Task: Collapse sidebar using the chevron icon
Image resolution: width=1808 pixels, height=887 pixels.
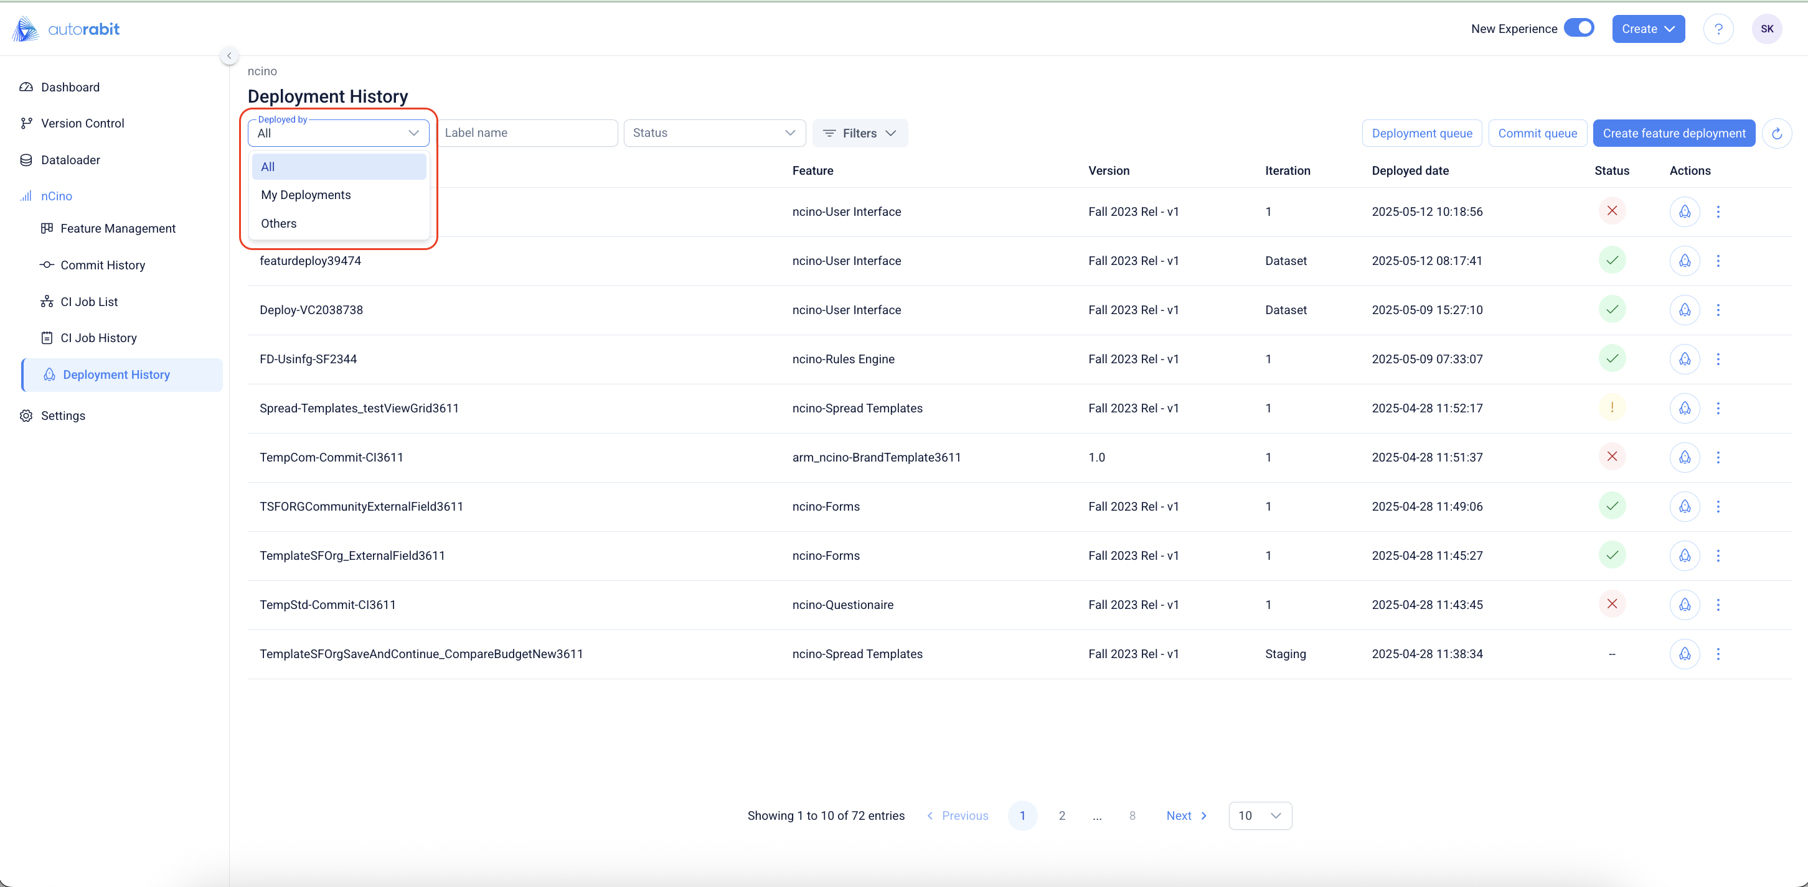Action: click(x=229, y=55)
